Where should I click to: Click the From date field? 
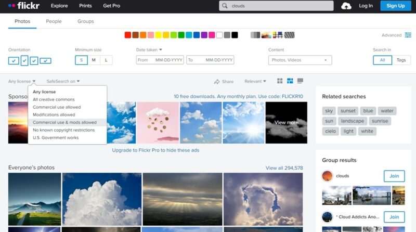[160, 60]
